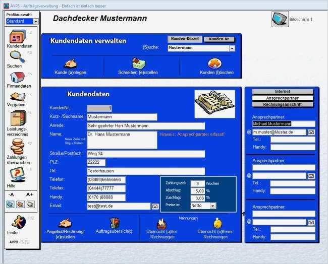
Task: Switch to the Ansprechpartner tab
Action: (x=283, y=98)
